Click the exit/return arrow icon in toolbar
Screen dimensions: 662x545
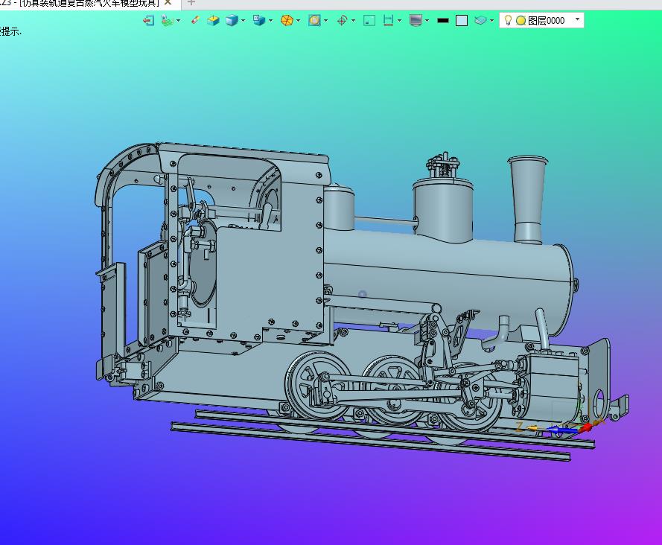[148, 21]
